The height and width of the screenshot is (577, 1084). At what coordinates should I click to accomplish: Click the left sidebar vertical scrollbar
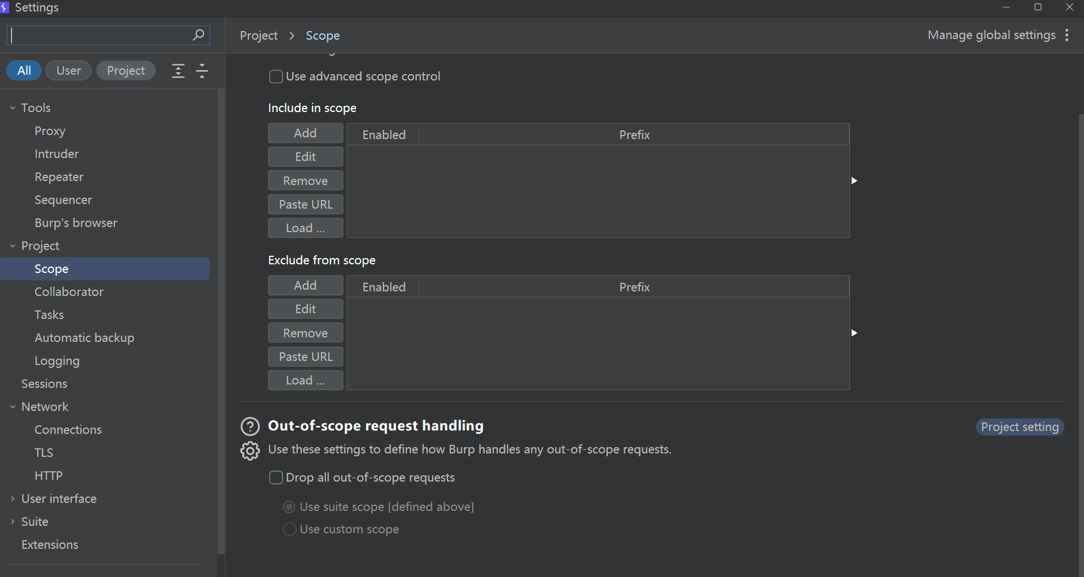221,322
